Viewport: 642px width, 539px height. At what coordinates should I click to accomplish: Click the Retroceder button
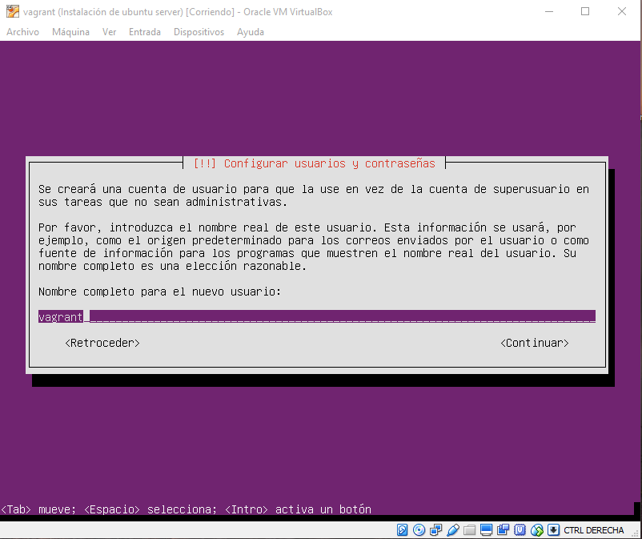click(102, 343)
